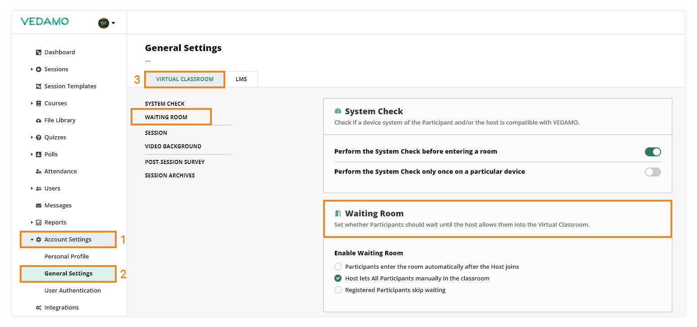Go to Post-Session Survey section
This screenshot has width=697, height=327.
[x=175, y=162]
